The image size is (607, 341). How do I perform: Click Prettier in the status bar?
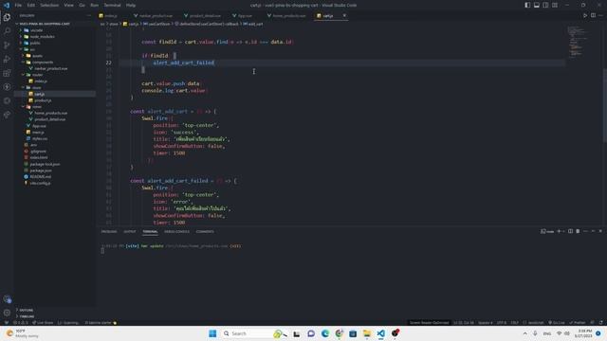[x=578, y=322]
